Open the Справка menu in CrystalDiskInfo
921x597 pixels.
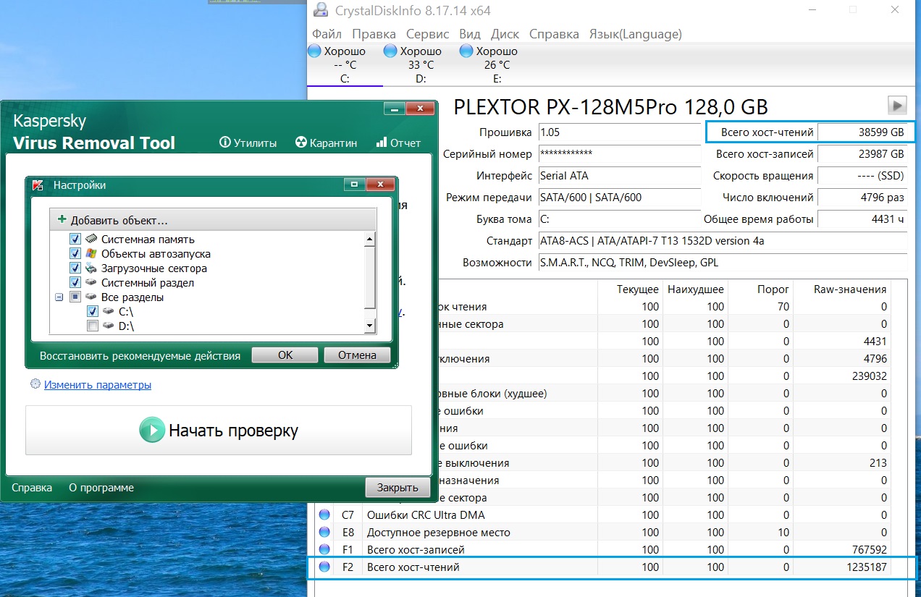click(554, 34)
